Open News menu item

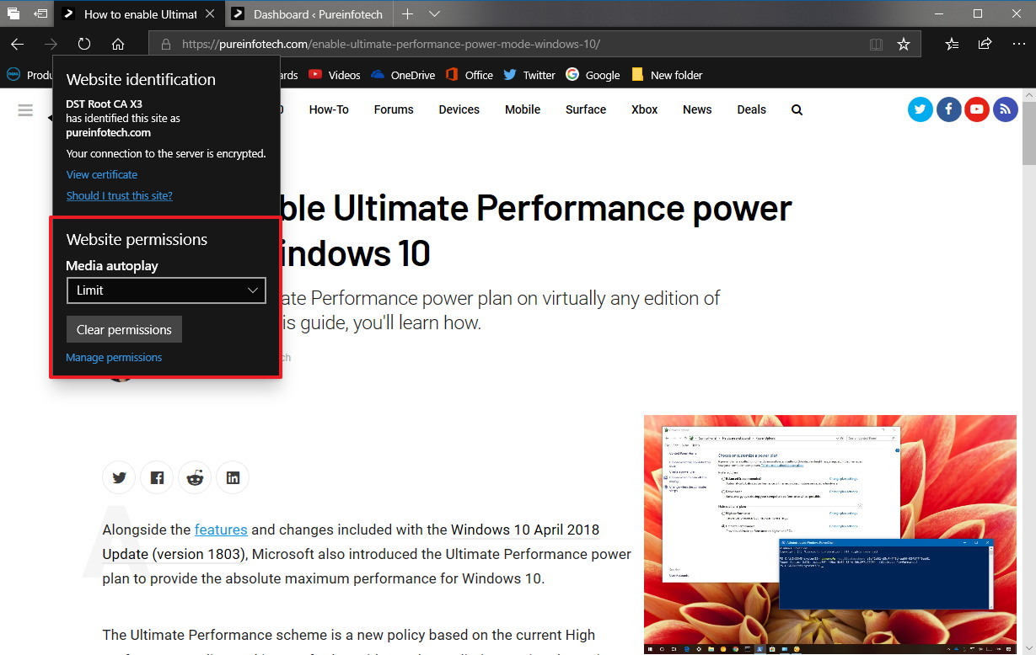697,109
